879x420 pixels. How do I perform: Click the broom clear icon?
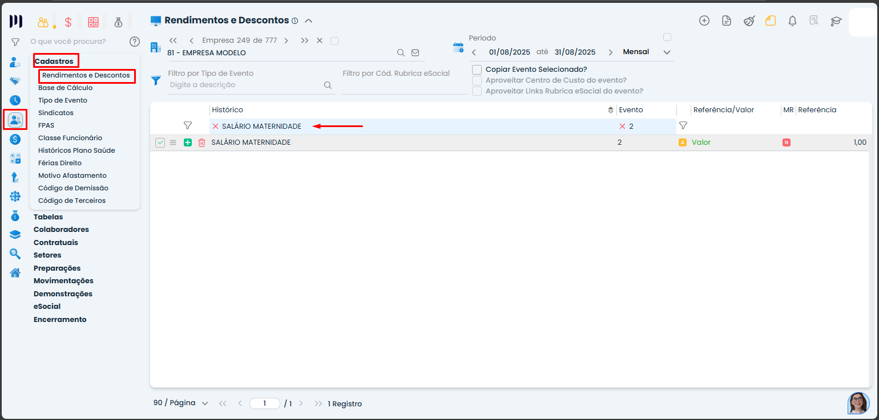[x=749, y=21]
